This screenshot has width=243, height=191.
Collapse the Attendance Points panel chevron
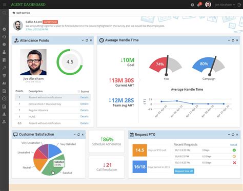pyautogui.click(x=83, y=40)
